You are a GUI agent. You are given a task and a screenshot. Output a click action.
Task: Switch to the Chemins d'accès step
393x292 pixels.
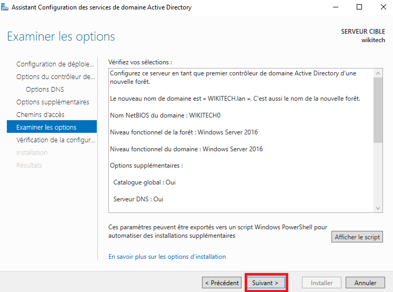coord(41,115)
